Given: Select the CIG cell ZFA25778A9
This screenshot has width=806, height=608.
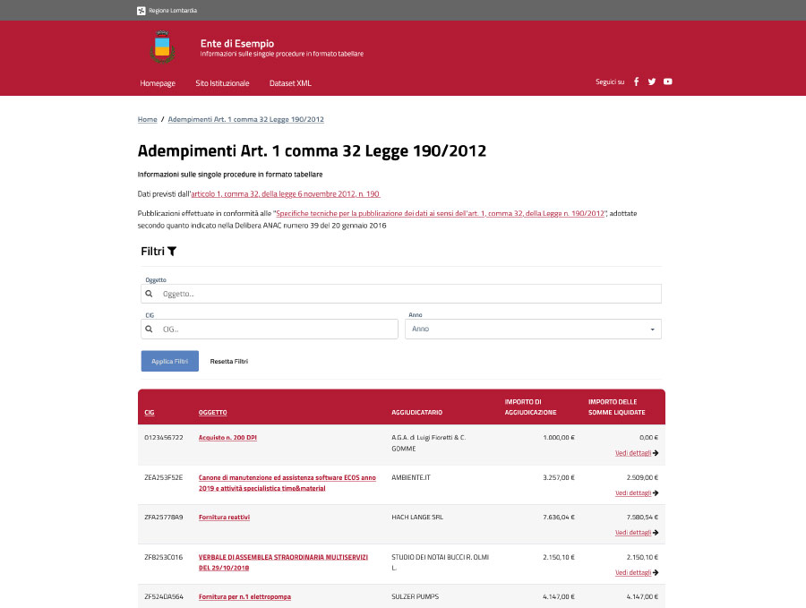Looking at the screenshot, I should coord(164,517).
